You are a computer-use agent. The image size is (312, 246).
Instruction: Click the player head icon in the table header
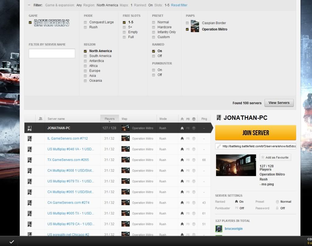click(x=41, y=119)
